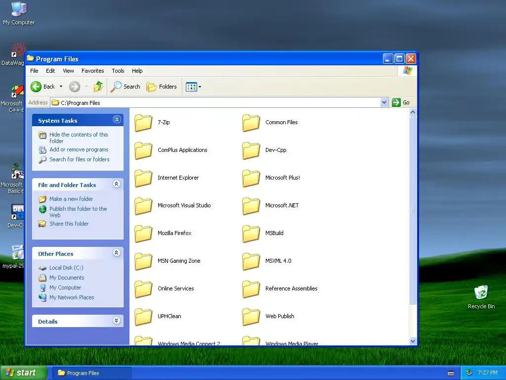Viewport: 506px width, 380px height.
Task: Open the File menu
Action: [x=34, y=71]
